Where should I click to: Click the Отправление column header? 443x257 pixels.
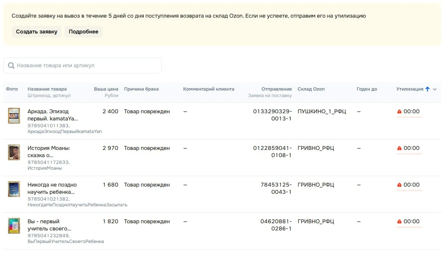[277, 89]
